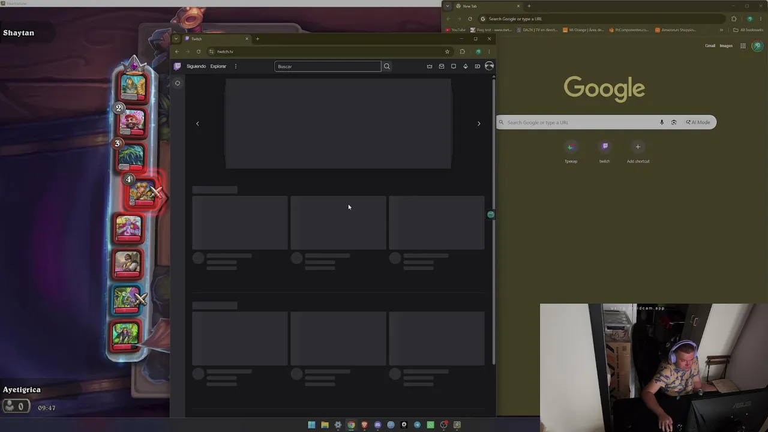Open the All Bookmarks folder

748,30
